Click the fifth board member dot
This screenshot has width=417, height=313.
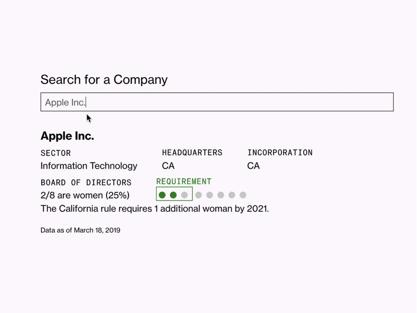click(210, 195)
